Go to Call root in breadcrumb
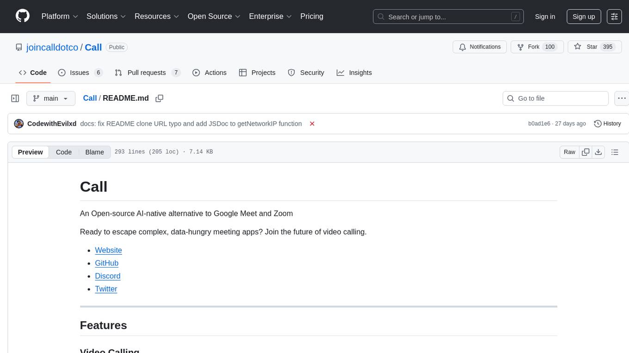Screen dimensions: 629x353 pos(90,98)
